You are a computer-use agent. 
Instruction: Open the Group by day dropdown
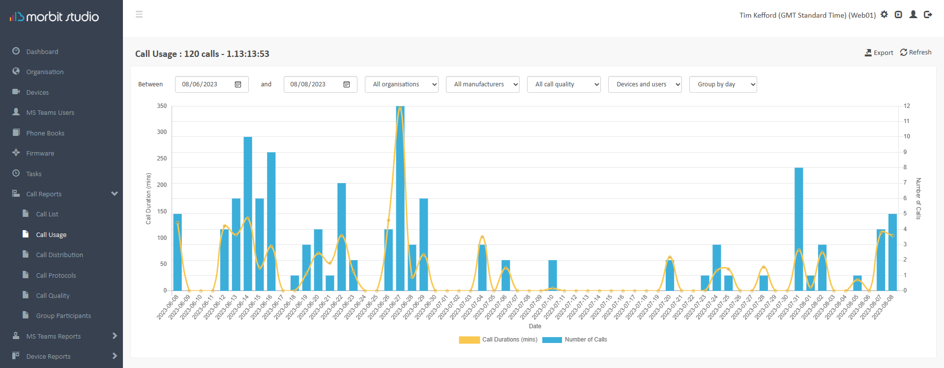point(723,84)
